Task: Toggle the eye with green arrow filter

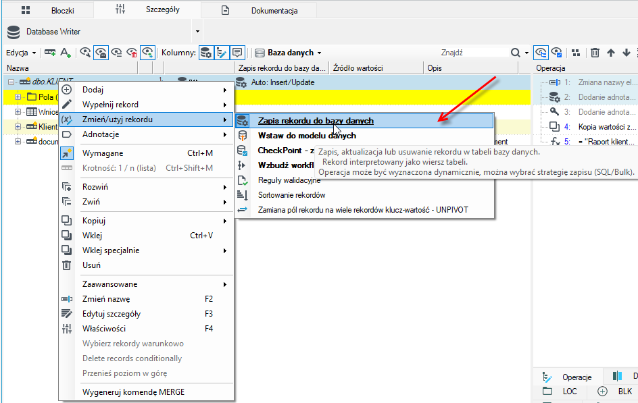Action: pos(147,53)
